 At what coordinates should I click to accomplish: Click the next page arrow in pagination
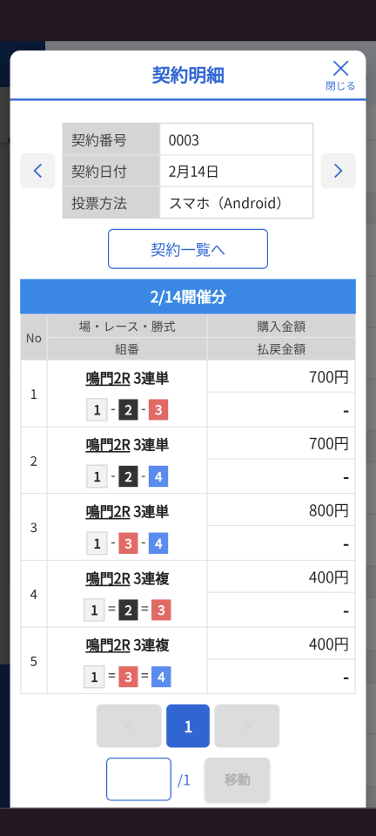tap(247, 726)
